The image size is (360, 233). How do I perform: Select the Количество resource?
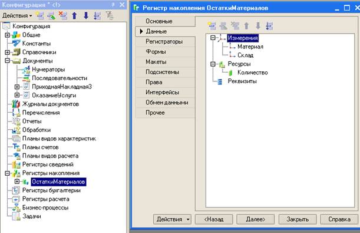(253, 73)
